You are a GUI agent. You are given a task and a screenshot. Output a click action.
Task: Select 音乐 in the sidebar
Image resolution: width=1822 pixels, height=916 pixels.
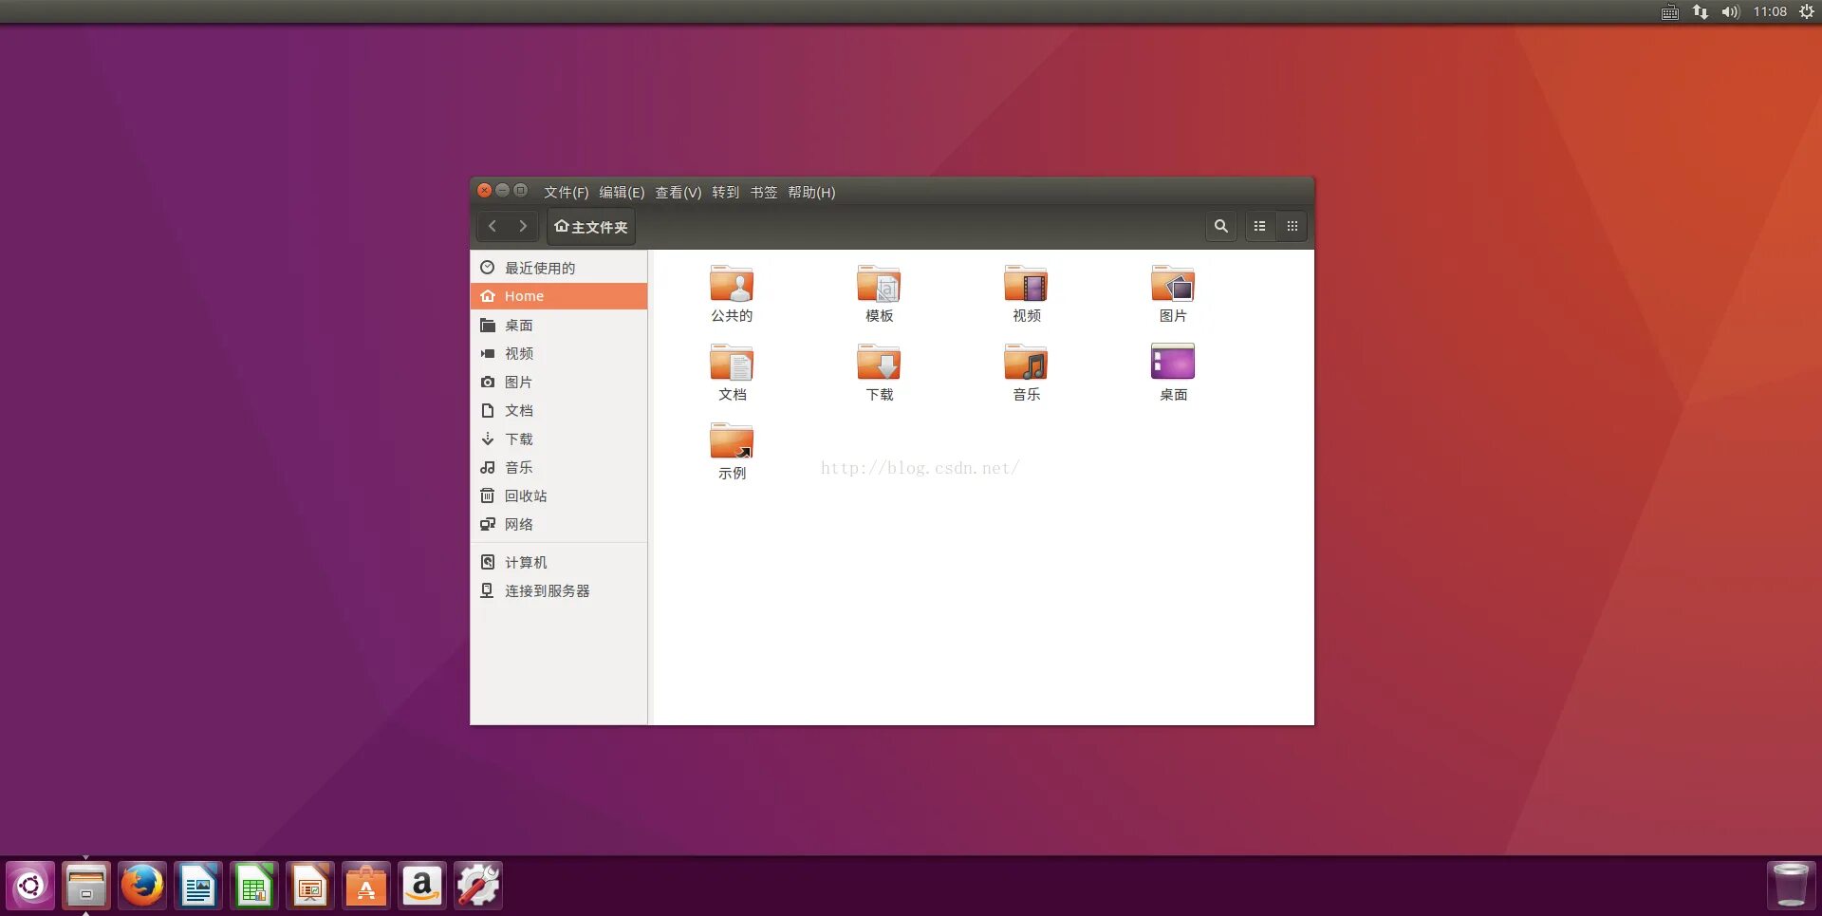[x=559, y=467]
